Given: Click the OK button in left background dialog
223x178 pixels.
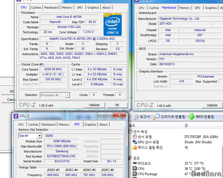Looking at the screenshot, I should point(8,91).
